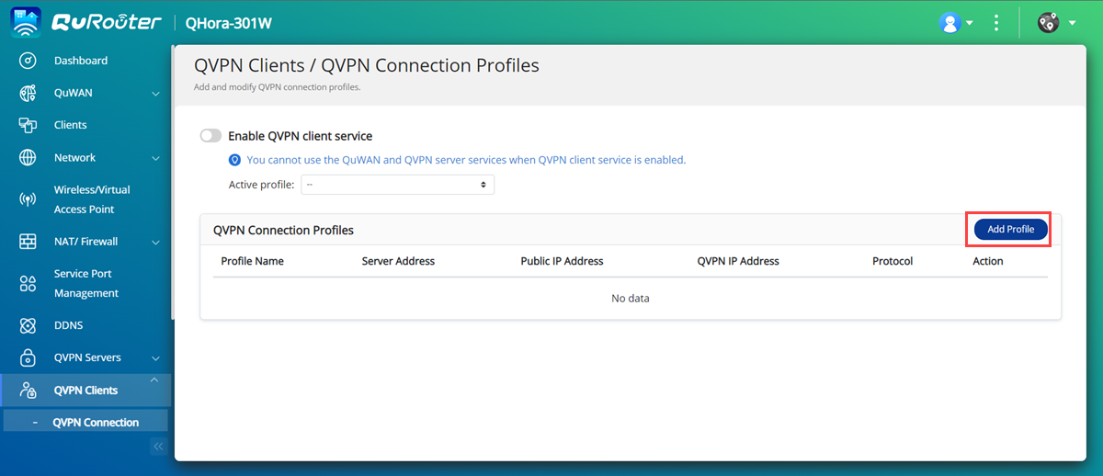Select the QVPN Clients person icon
The width and height of the screenshot is (1103, 476).
tap(28, 390)
